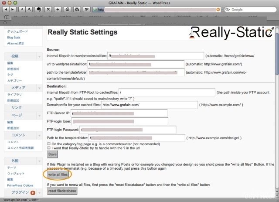279x202 pixels.
Task: Click the Google search field
Action: (x=250, y=10)
